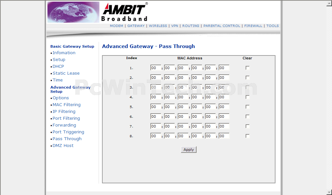
Task: Click the Ambit Broadband logo
Action: click(124, 12)
